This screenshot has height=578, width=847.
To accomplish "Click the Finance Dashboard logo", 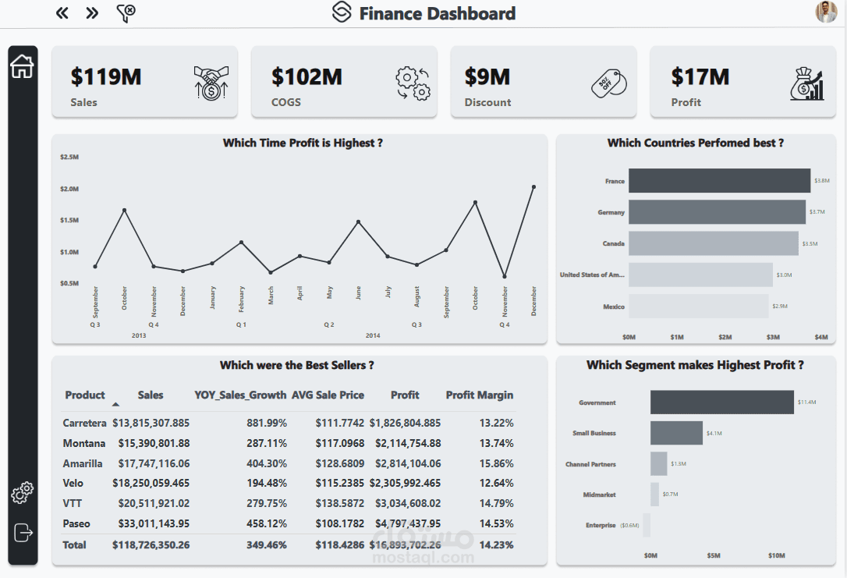I will (x=342, y=13).
